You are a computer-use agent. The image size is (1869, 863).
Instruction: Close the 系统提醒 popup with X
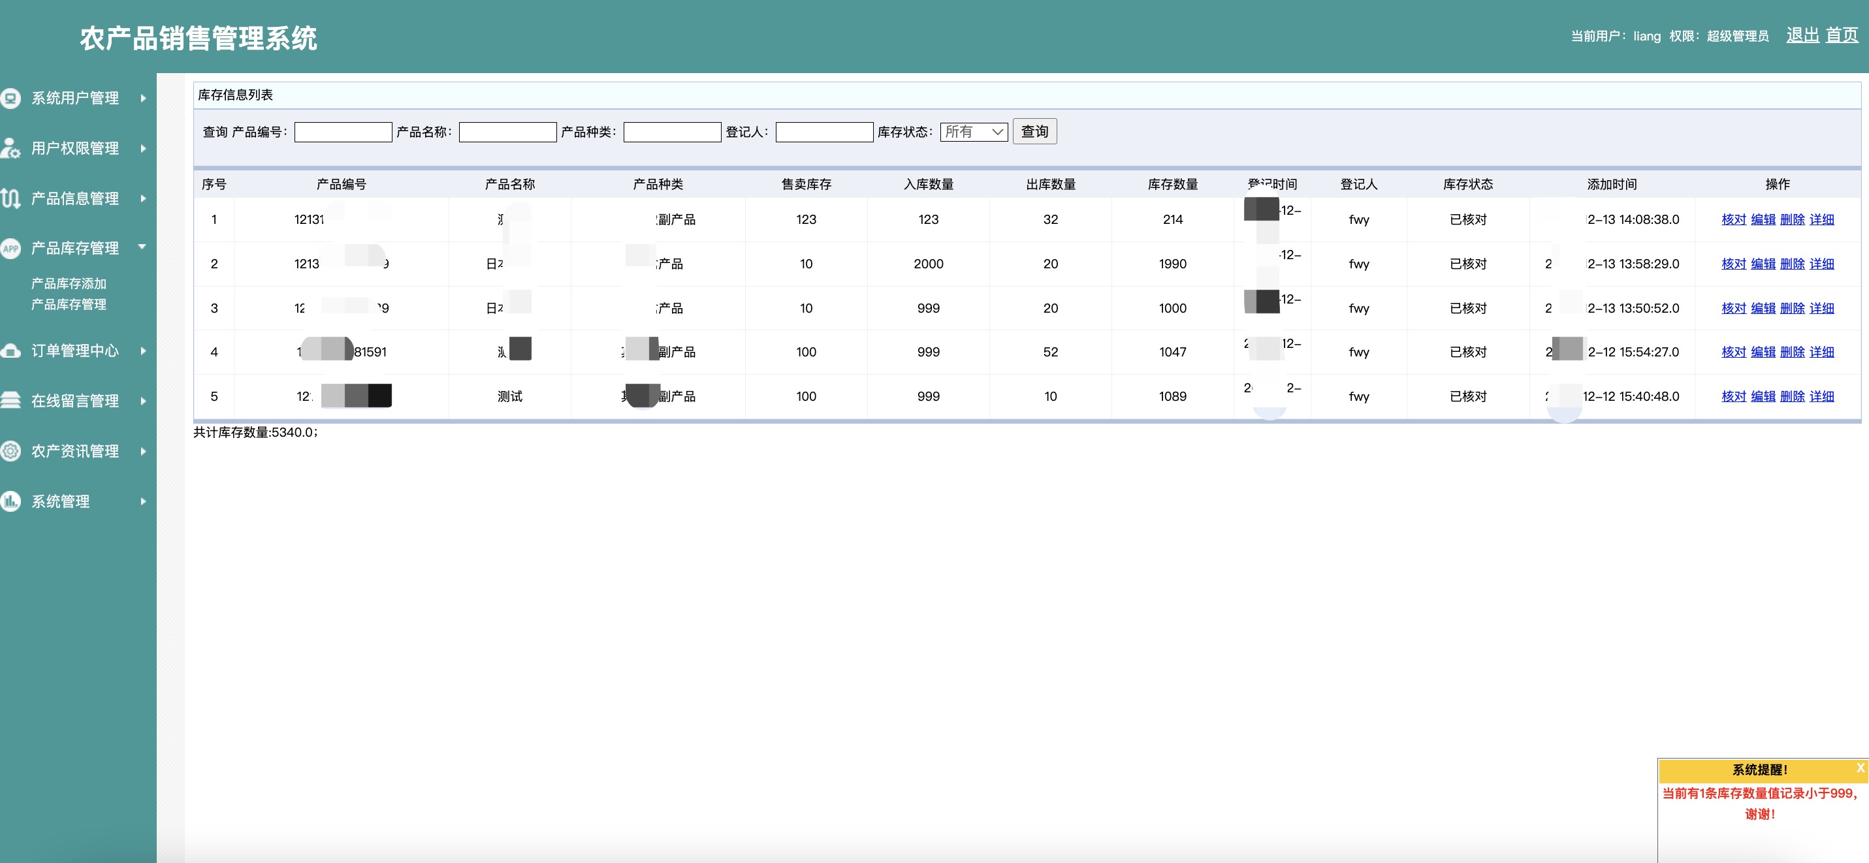coord(1861,768)
